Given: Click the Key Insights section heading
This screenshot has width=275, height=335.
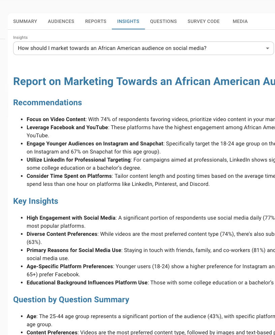Looking at the screenshot, I should point(36,201).
